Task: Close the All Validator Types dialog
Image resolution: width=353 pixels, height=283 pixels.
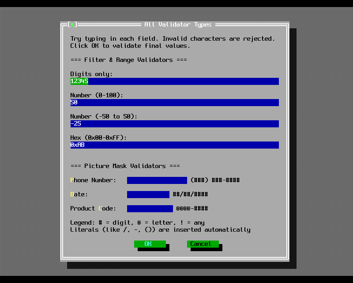Action: coord(72,24)
